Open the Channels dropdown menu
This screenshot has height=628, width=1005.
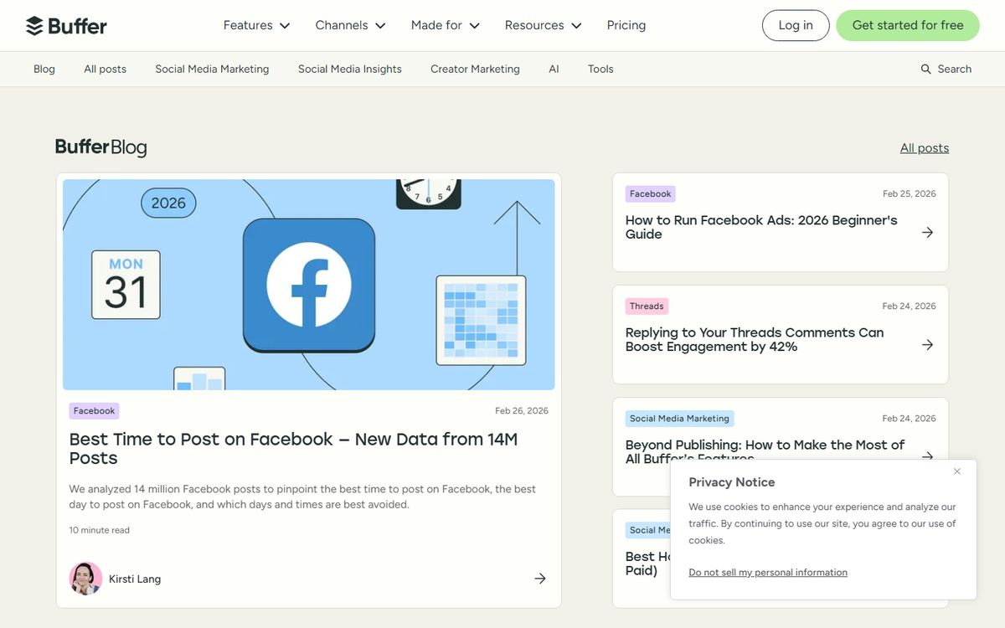click(350, 26)
